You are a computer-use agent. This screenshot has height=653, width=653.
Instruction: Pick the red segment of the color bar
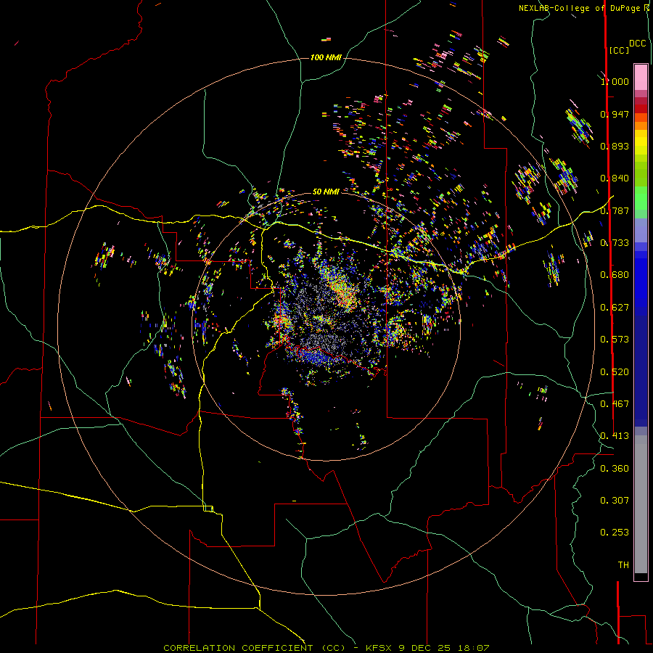(x=641, y=109)
